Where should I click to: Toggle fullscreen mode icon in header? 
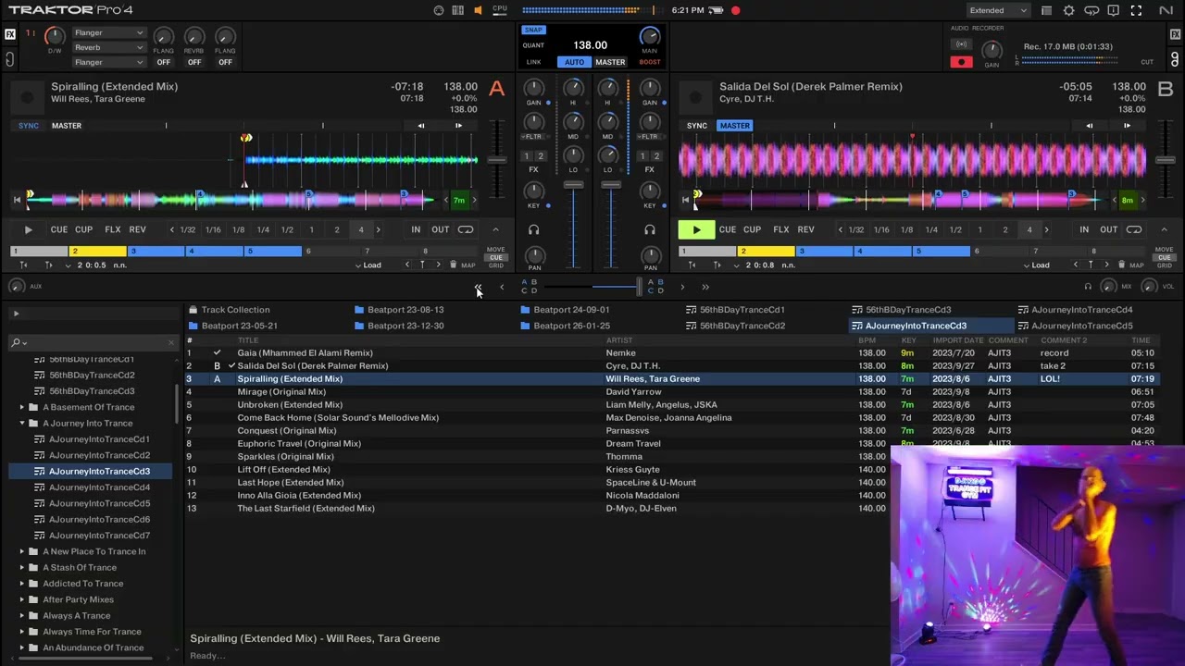(x=1136, y=10)
